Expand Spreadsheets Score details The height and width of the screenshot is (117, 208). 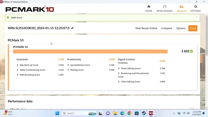[68, 65]
